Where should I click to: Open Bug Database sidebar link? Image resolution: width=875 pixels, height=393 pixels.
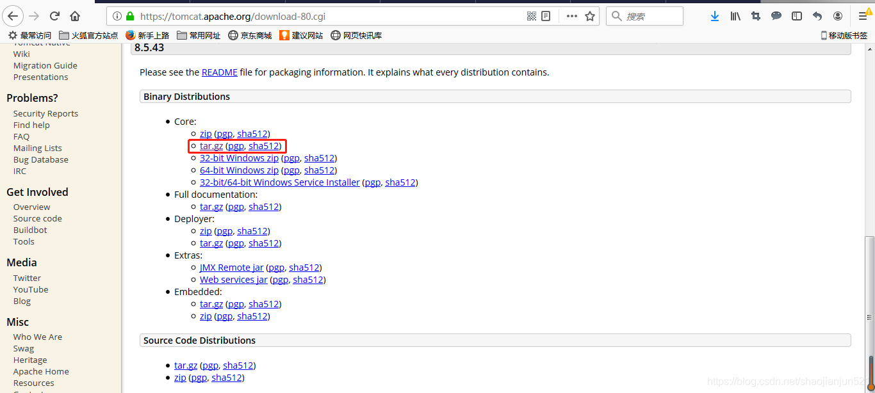click(41, 159)
